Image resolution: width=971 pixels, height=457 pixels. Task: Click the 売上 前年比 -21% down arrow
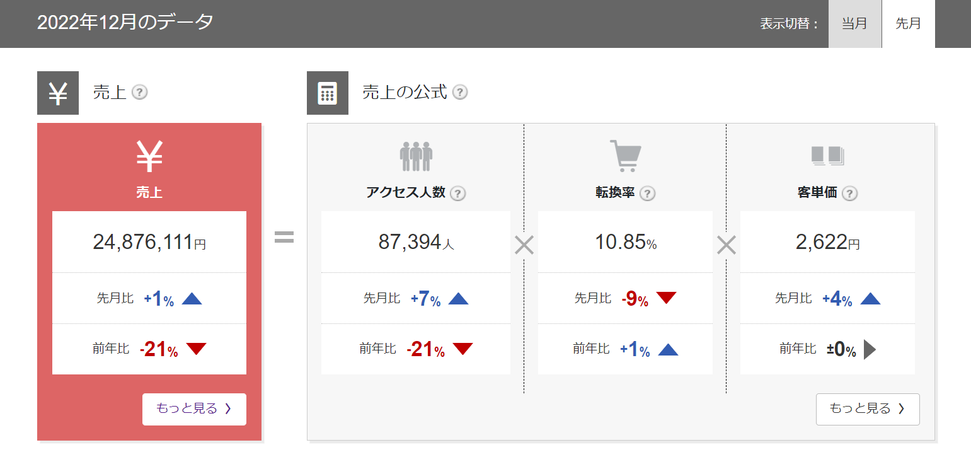pyautogui.click(x=197, y=349)
